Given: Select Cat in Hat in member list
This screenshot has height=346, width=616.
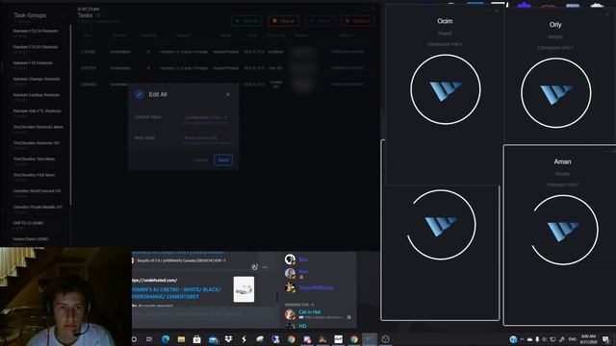Looking at the screenshot, I should coord(310,311).
